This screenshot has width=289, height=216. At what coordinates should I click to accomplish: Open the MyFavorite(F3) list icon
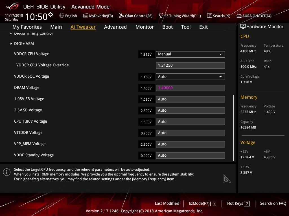(86, 16)
